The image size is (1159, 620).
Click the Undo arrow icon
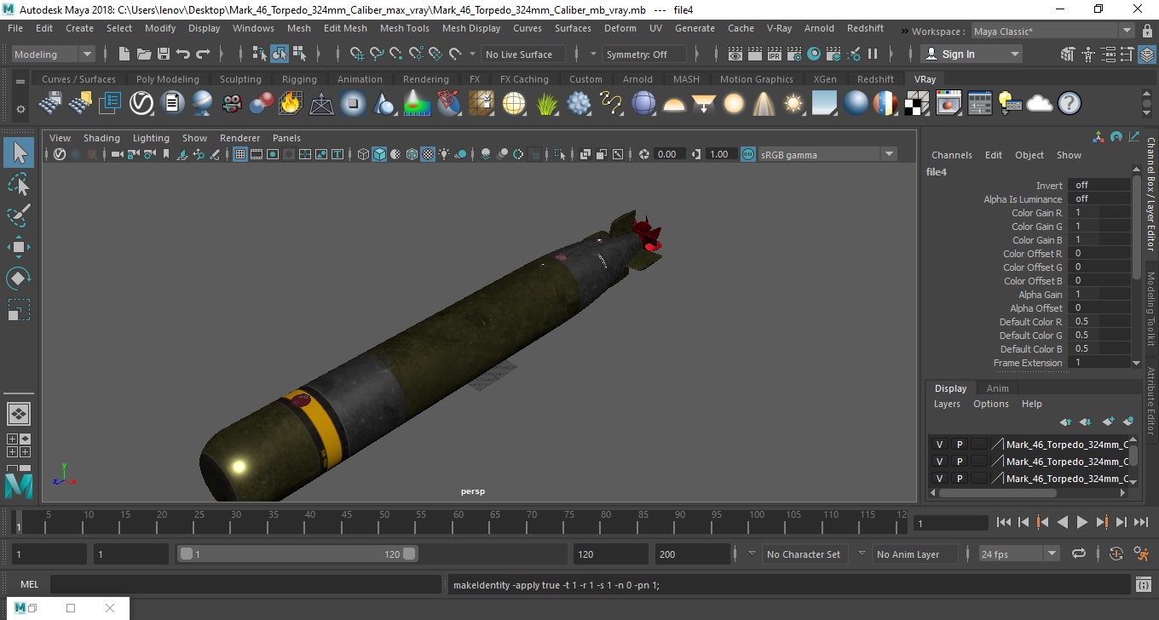tap(182, 54)
